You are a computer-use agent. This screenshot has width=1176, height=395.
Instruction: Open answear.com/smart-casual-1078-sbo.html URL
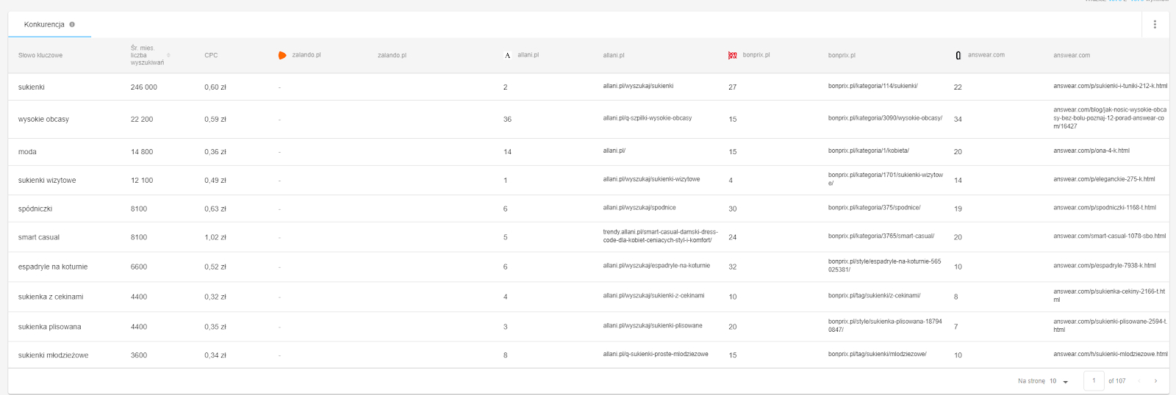(x=1109, y=236)
